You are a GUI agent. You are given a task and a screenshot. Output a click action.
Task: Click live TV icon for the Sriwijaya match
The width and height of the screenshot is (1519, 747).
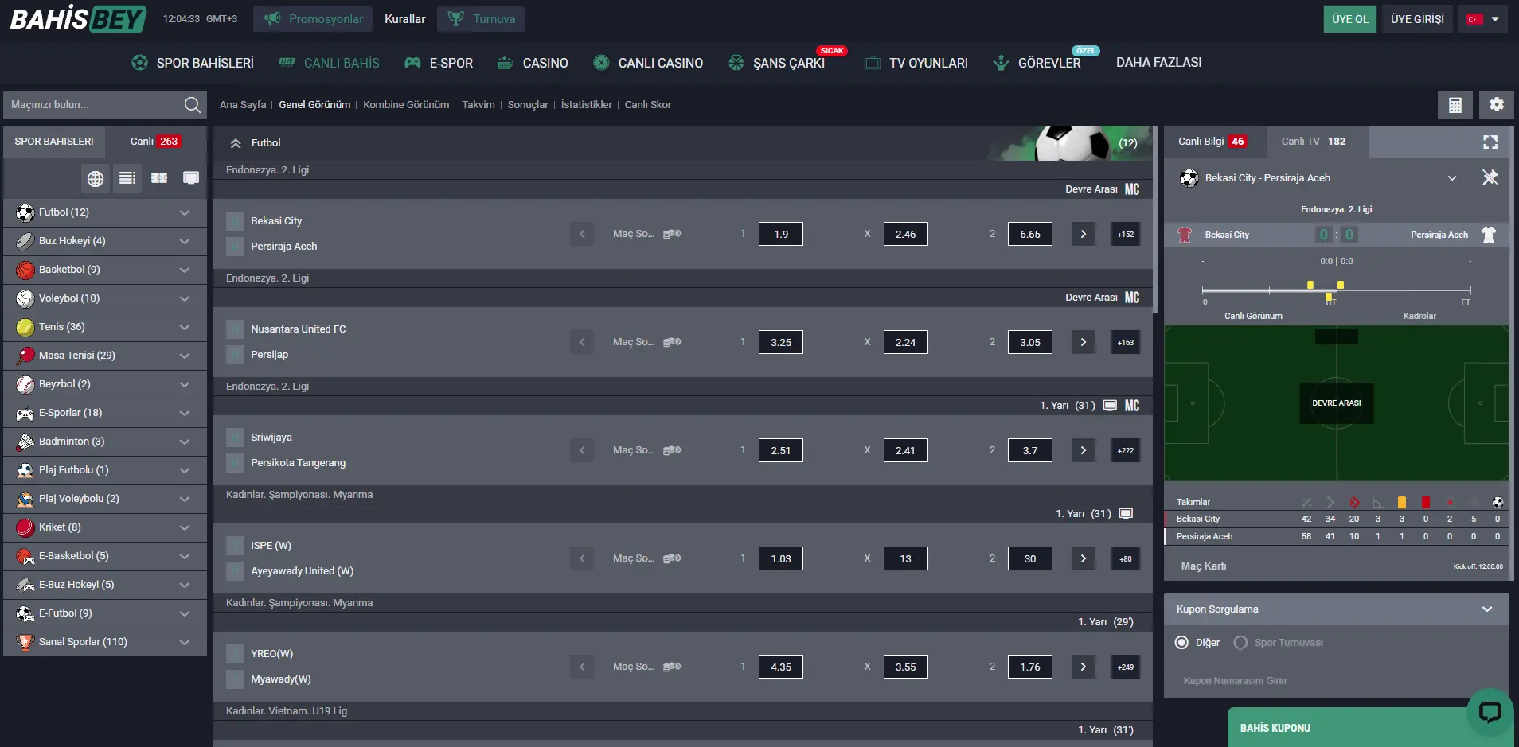(1110, 406)
